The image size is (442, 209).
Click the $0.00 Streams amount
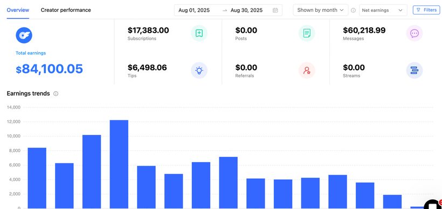(354, 67)
